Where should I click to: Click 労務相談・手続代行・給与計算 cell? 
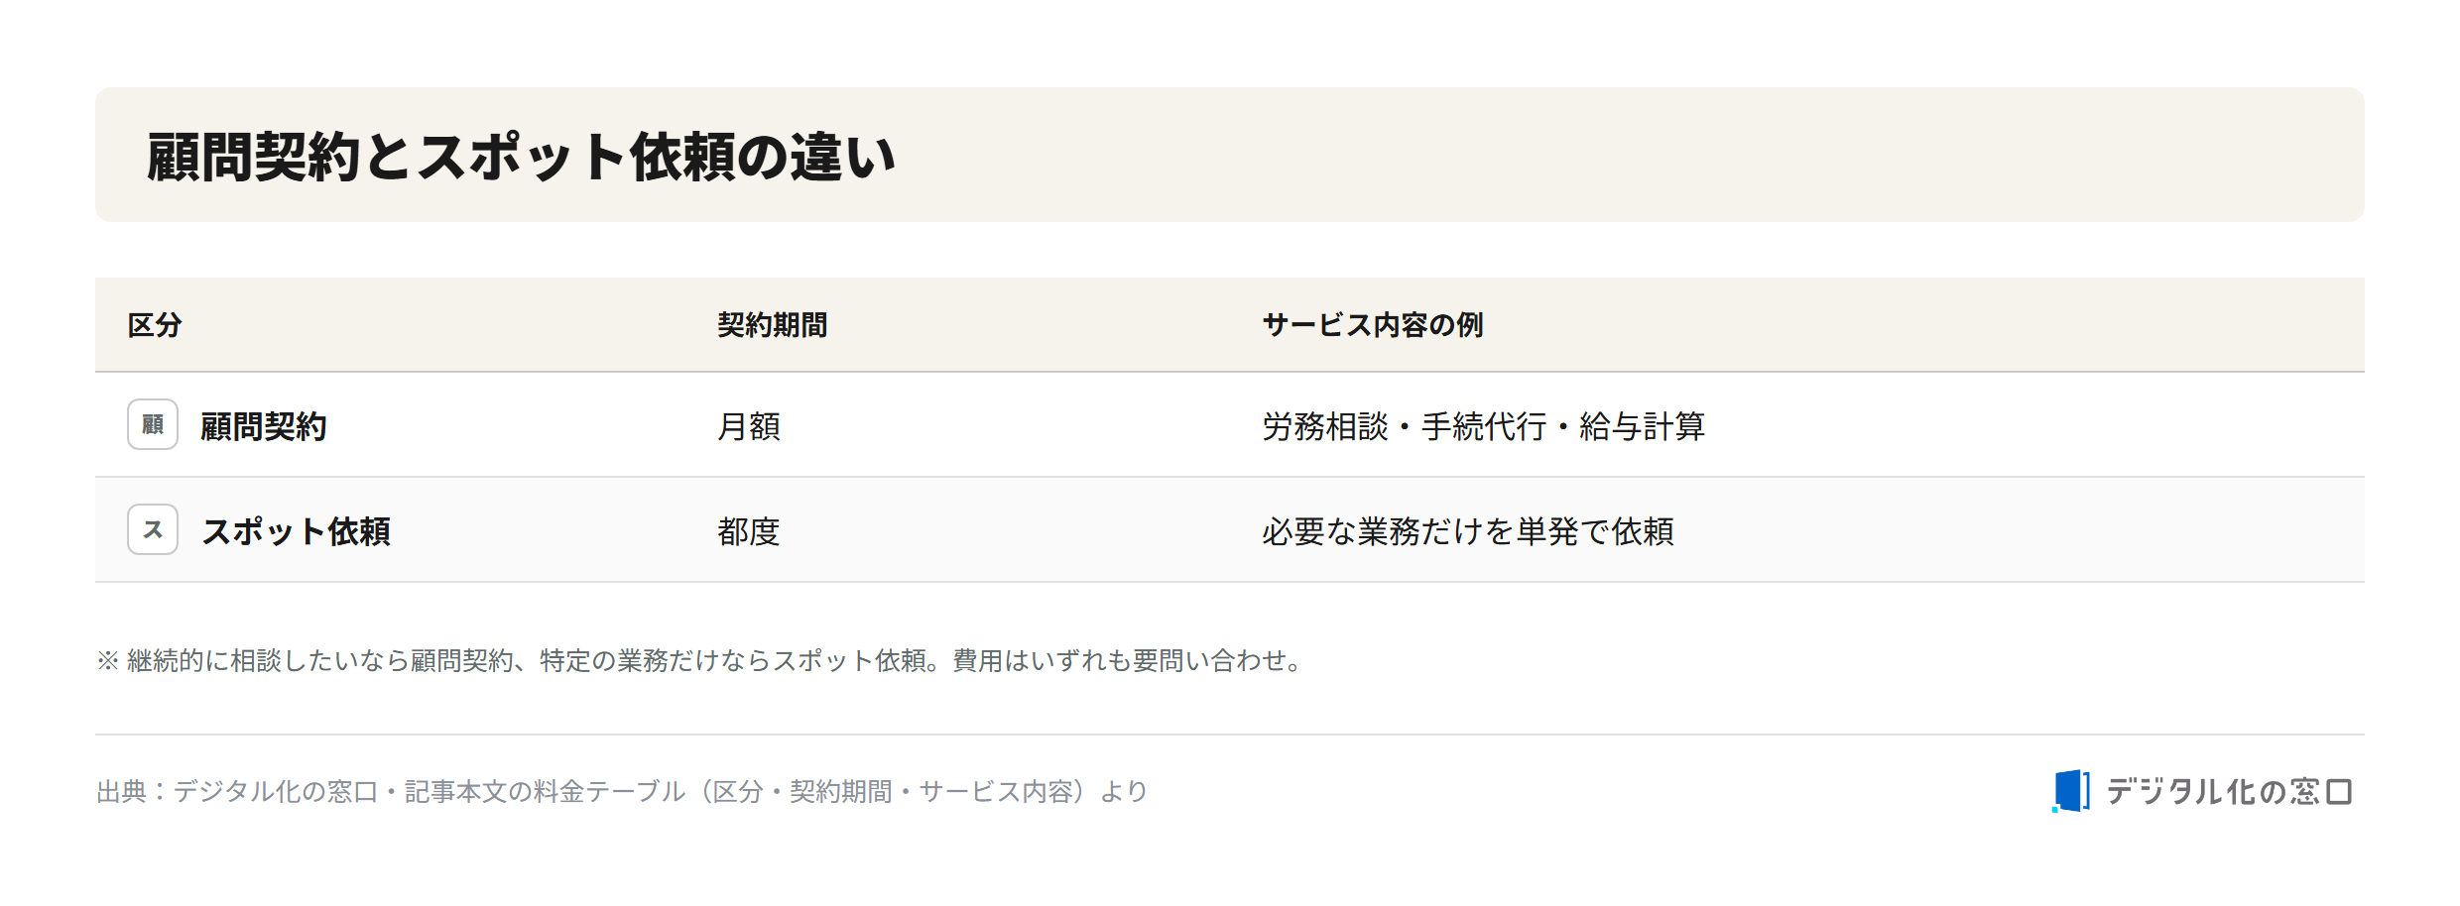click(x=1484, y=426)
